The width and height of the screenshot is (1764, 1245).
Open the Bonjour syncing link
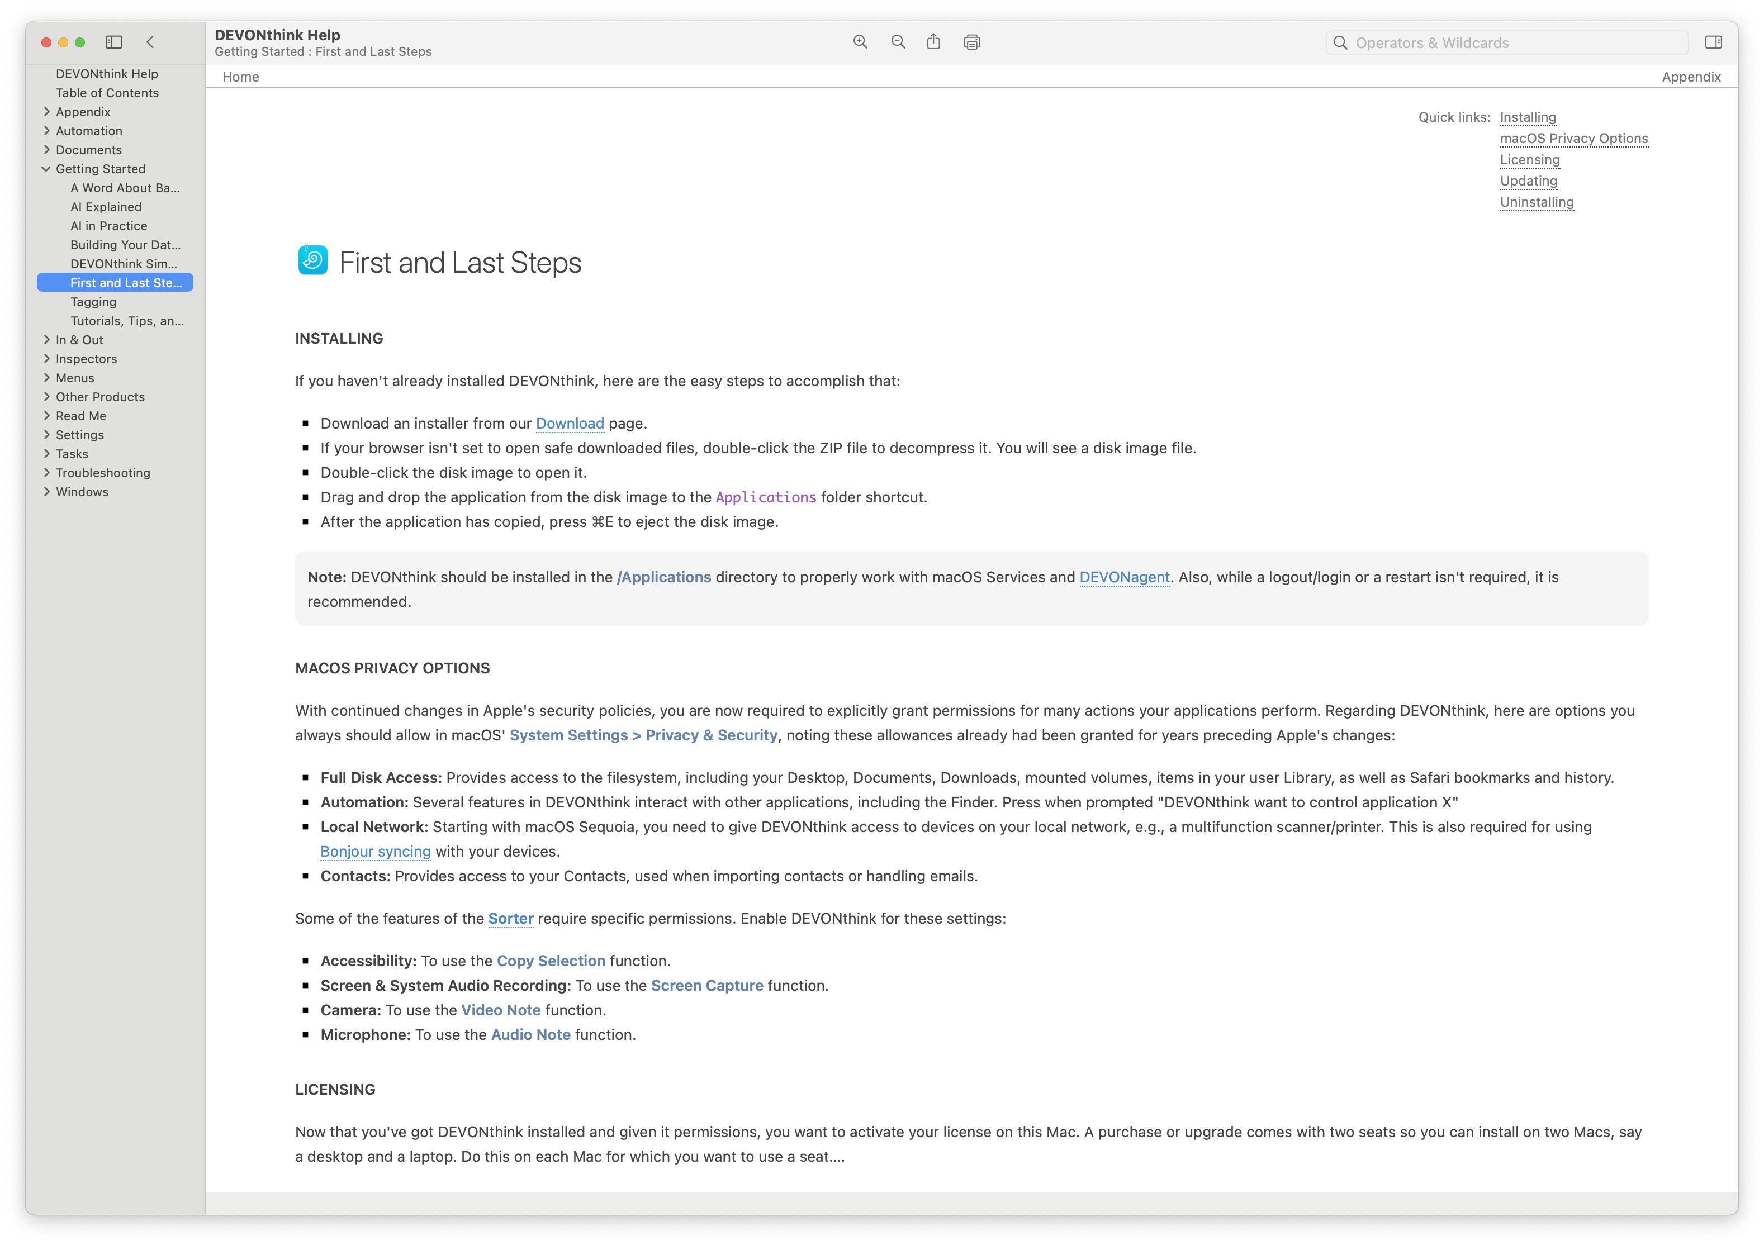[375, 851]
